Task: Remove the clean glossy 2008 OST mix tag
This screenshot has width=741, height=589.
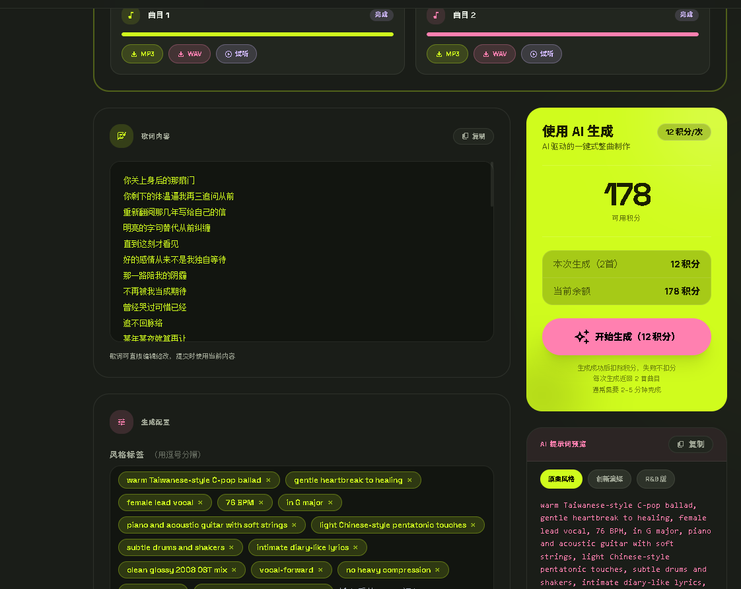Action: point(234,570)
